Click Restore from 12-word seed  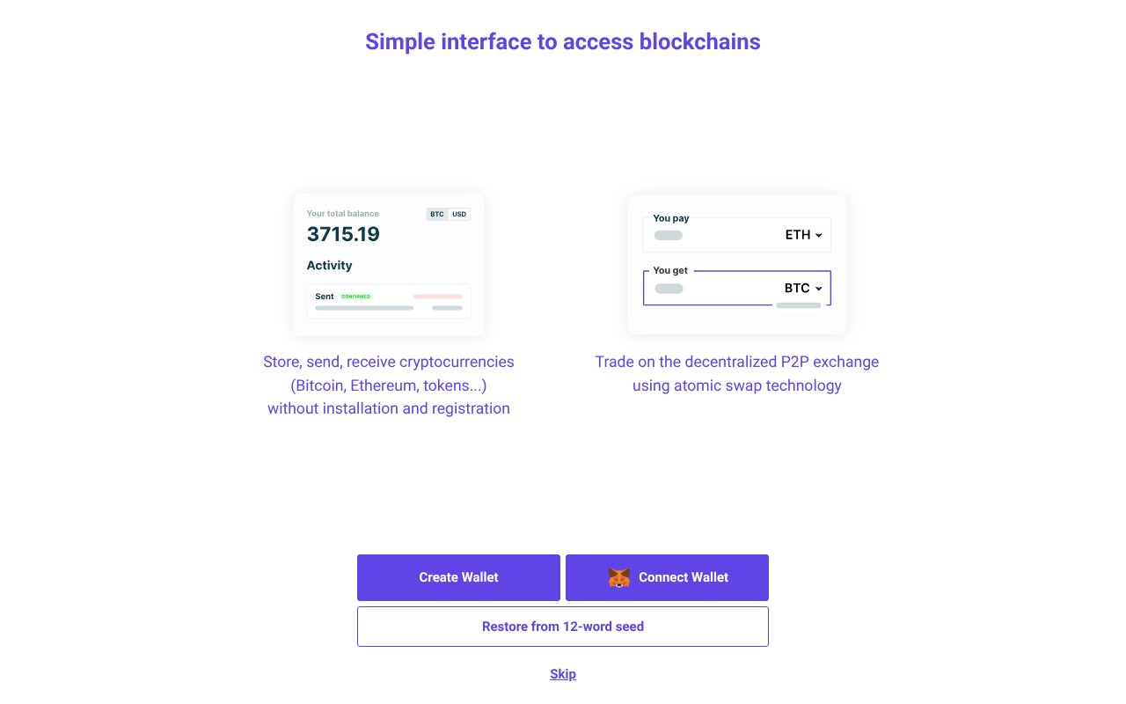562,626
